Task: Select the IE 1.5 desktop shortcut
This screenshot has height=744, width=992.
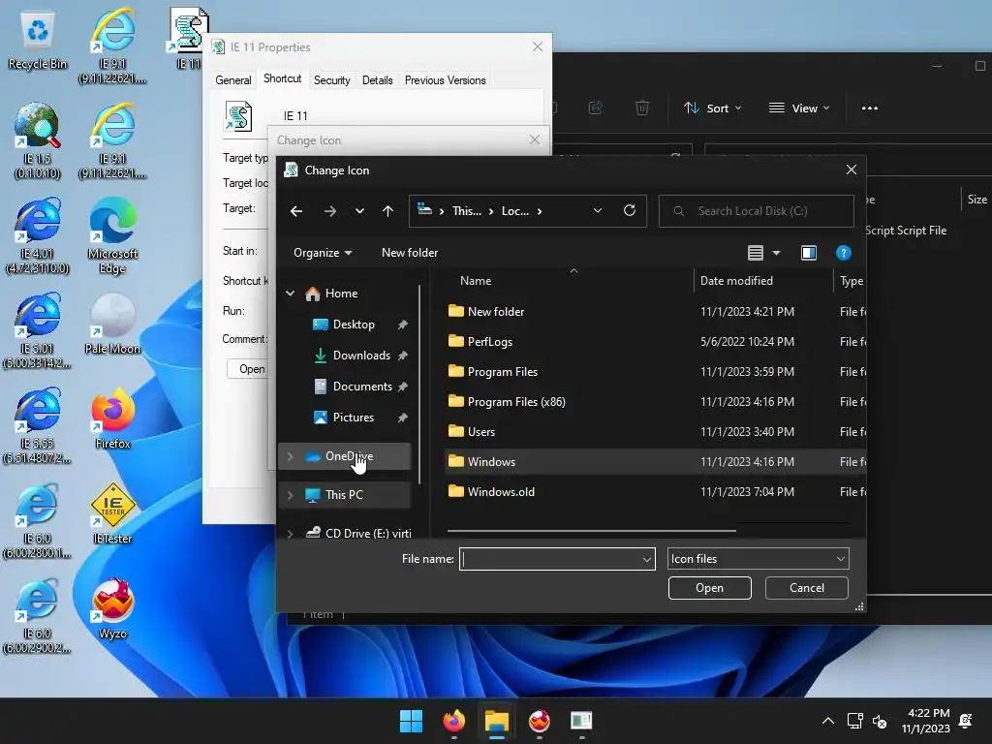Action: tap(38, 140)
